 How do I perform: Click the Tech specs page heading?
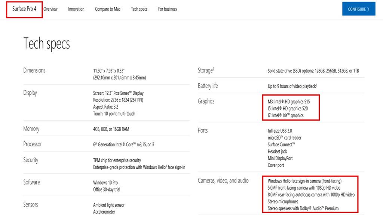click(x=47, y=44)
